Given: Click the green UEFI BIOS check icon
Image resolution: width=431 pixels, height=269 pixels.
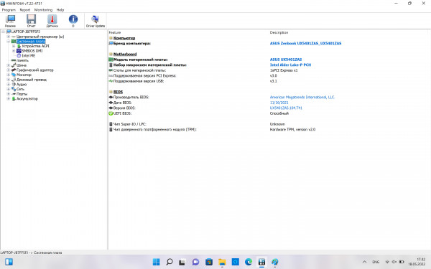Looking at the screenshot, I should click(111, 113).
